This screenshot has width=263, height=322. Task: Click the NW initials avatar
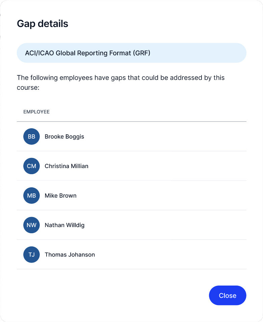pyautogui.click(x=31, y=225)
